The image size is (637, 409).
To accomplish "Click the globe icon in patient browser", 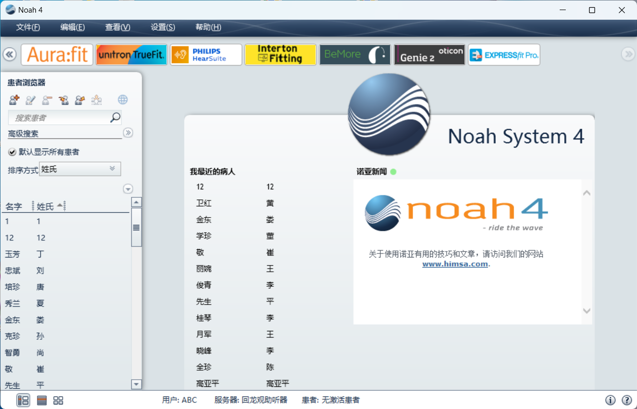I will pyautogui.click(x=123, y=100).
